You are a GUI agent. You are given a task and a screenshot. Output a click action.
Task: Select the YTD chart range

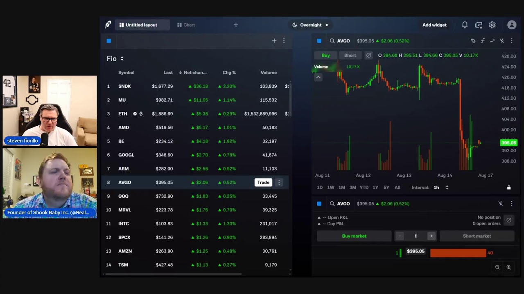(x=364, y=188)
